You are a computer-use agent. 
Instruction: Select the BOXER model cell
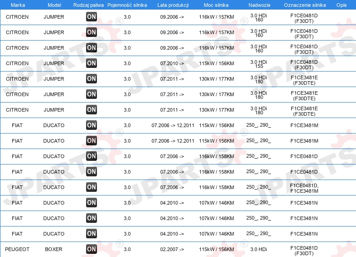(54, 249)
